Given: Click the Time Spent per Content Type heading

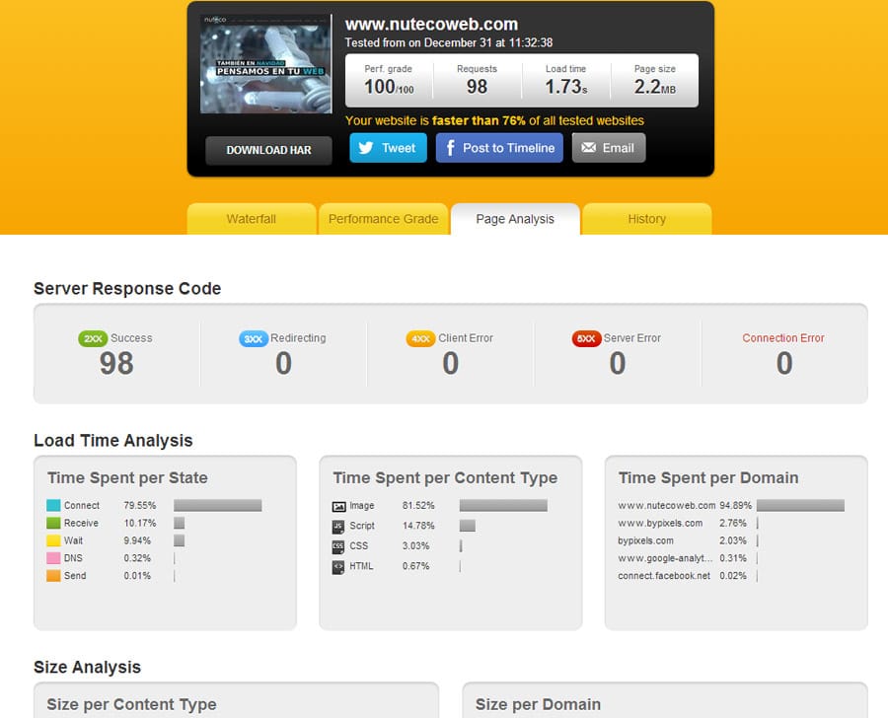Looking at the screenshot, I should coord(445,478).
